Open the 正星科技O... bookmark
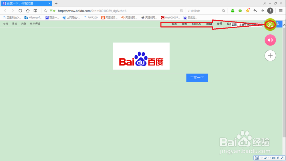 point(12,17)
